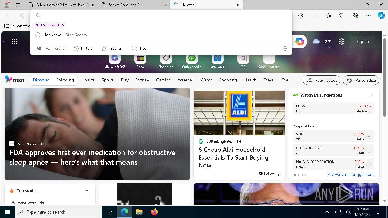Open the Microsoft 365 shortcut
The image size is (388, 218).
(114, 62)
